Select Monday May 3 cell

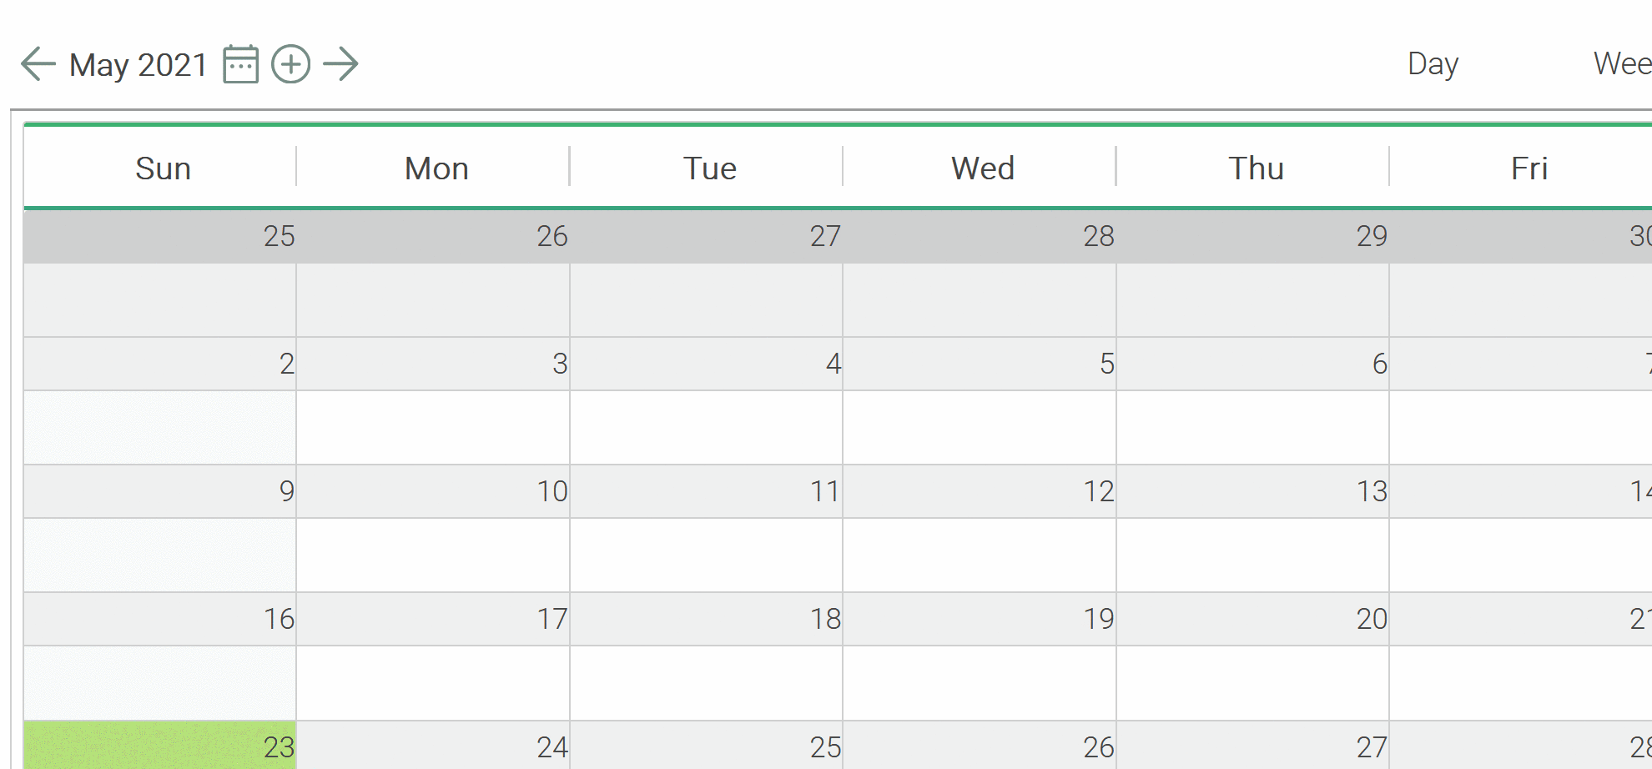coord(559,364)
